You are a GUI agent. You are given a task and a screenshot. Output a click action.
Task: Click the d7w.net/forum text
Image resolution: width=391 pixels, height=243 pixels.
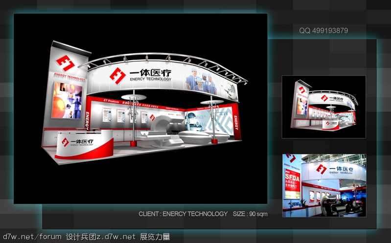click(32, 237)
